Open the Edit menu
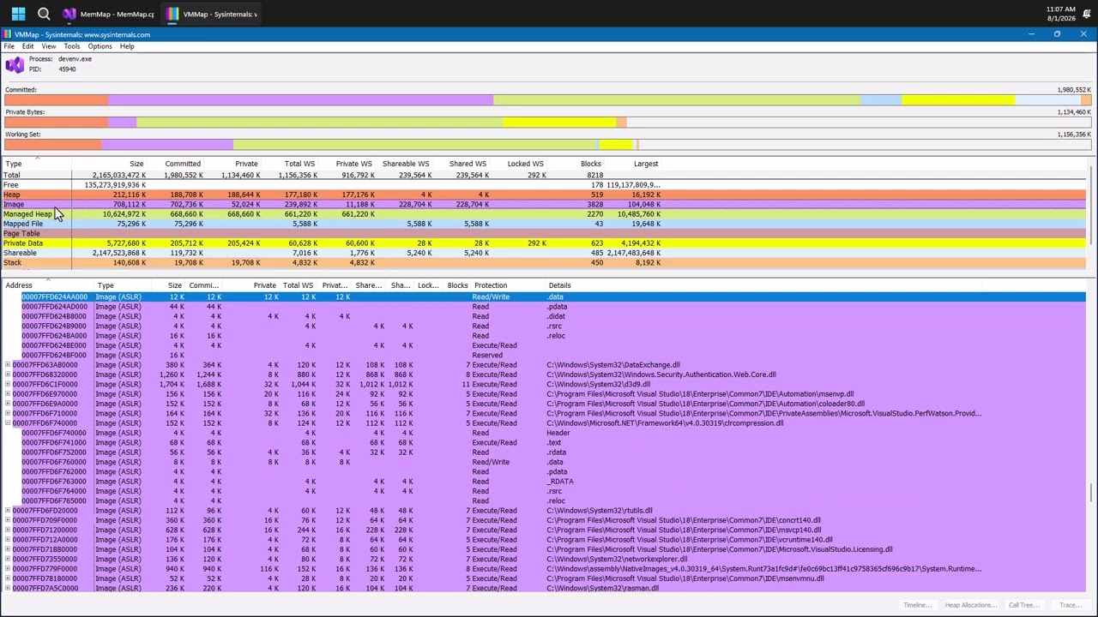Viewport: 1098px width, 617px height. tap(28, 46)
